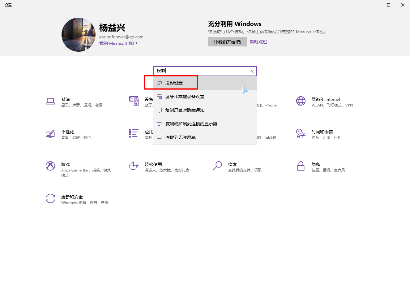Viewport: 410px width, 295px height.
Task: Click the 搜索 magnifier icon
Action: (217, 166)
